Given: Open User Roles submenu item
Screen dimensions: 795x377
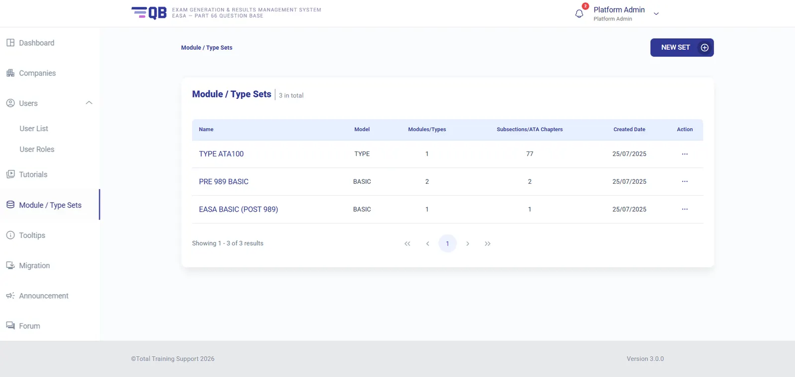Looking at the screenshot, I should [x=37, y=150].
